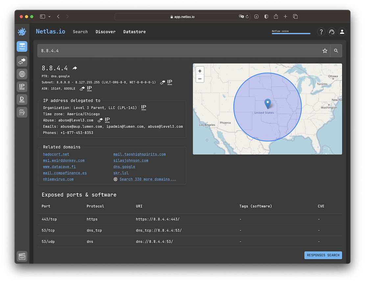365x283 pixels.
Task: Select the Host tool in the sidebar
Action: 22,46
